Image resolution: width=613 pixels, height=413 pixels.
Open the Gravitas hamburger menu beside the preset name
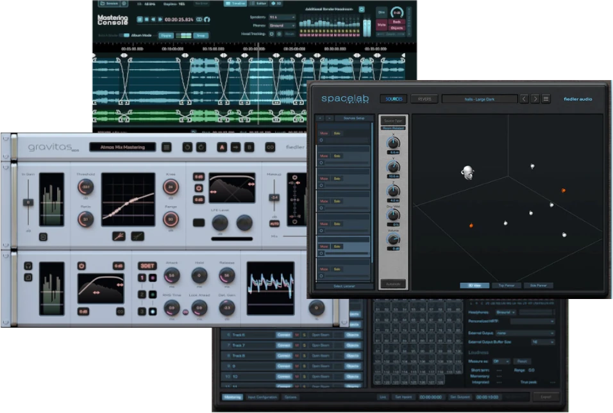167,147
